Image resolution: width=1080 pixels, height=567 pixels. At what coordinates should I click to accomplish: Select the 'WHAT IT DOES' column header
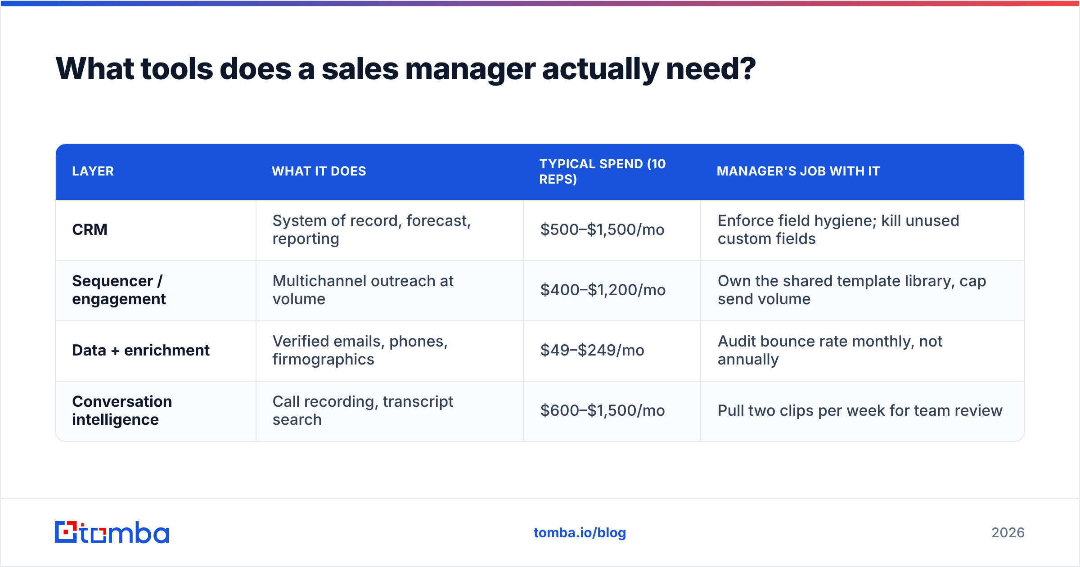319,171
